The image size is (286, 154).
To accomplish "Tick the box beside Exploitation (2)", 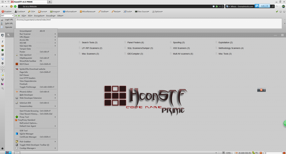I will coord(216,42).
